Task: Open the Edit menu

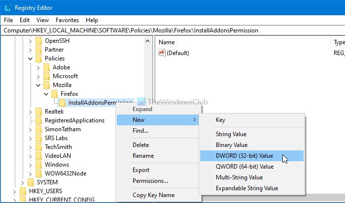Action: coord(25,20)
